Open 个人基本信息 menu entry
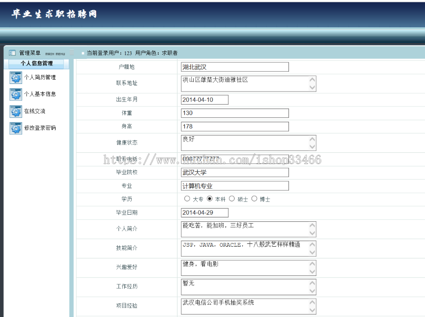Screen dimensions: 425x317 pyautogui.click(x=40, y=94)
